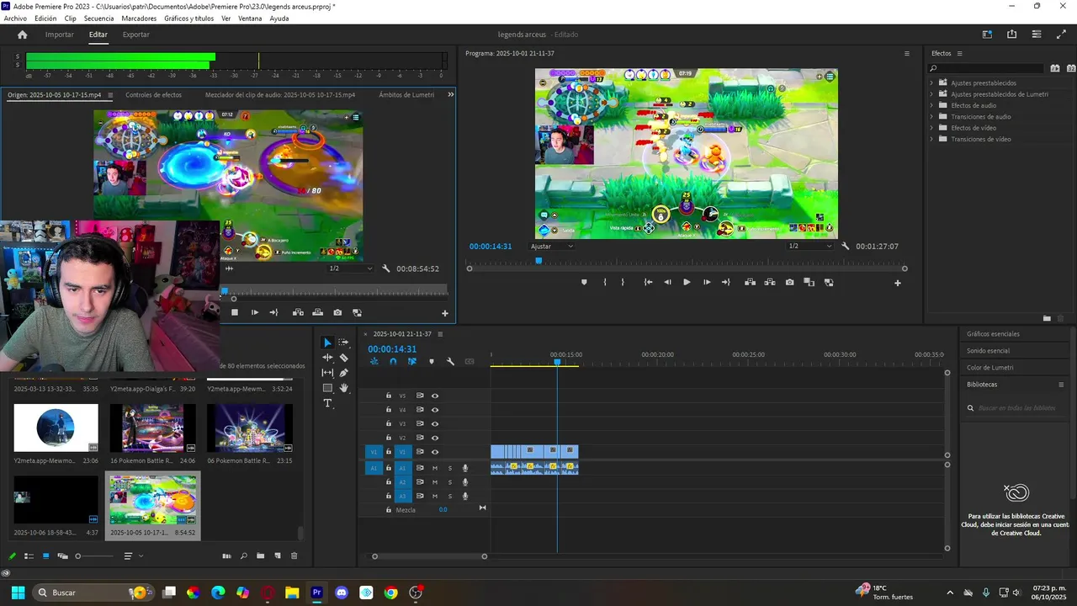Screen dimensions: 1077x606
Task: Click Project panel thumbnail zoom slider
Action: coord(94,556)
